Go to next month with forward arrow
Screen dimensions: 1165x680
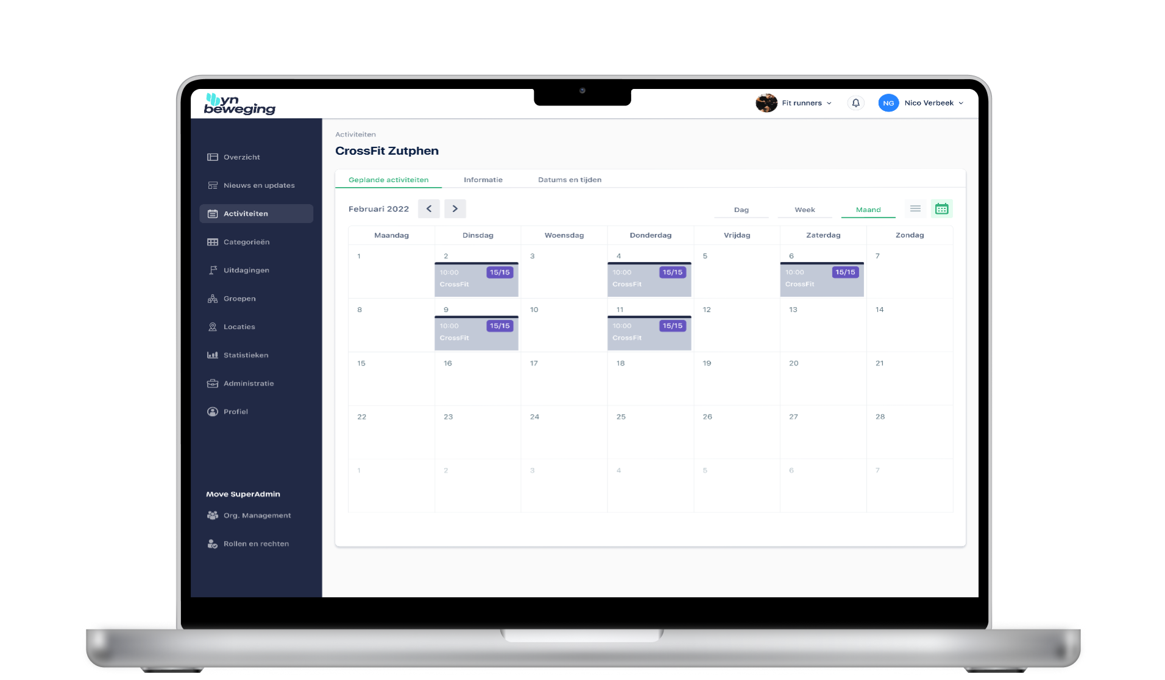click(x=455, y=208)
